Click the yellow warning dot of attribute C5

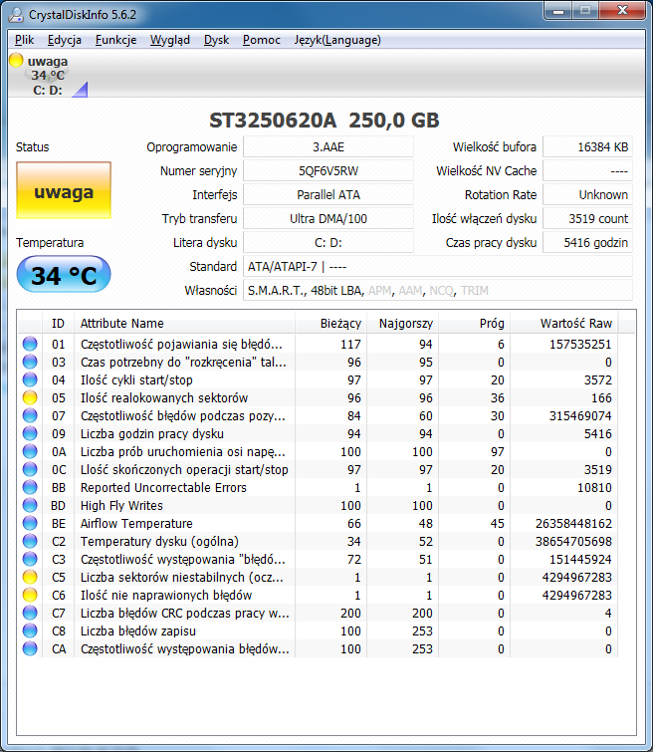point(30,578)
